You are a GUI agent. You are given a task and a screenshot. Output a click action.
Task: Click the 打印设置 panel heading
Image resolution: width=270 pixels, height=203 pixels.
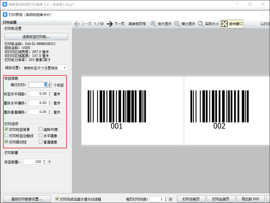click(x=10, y=22)
